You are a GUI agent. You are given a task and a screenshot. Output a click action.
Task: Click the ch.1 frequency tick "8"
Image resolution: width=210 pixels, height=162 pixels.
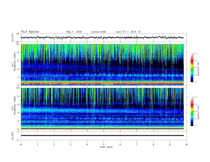(18, 52)
